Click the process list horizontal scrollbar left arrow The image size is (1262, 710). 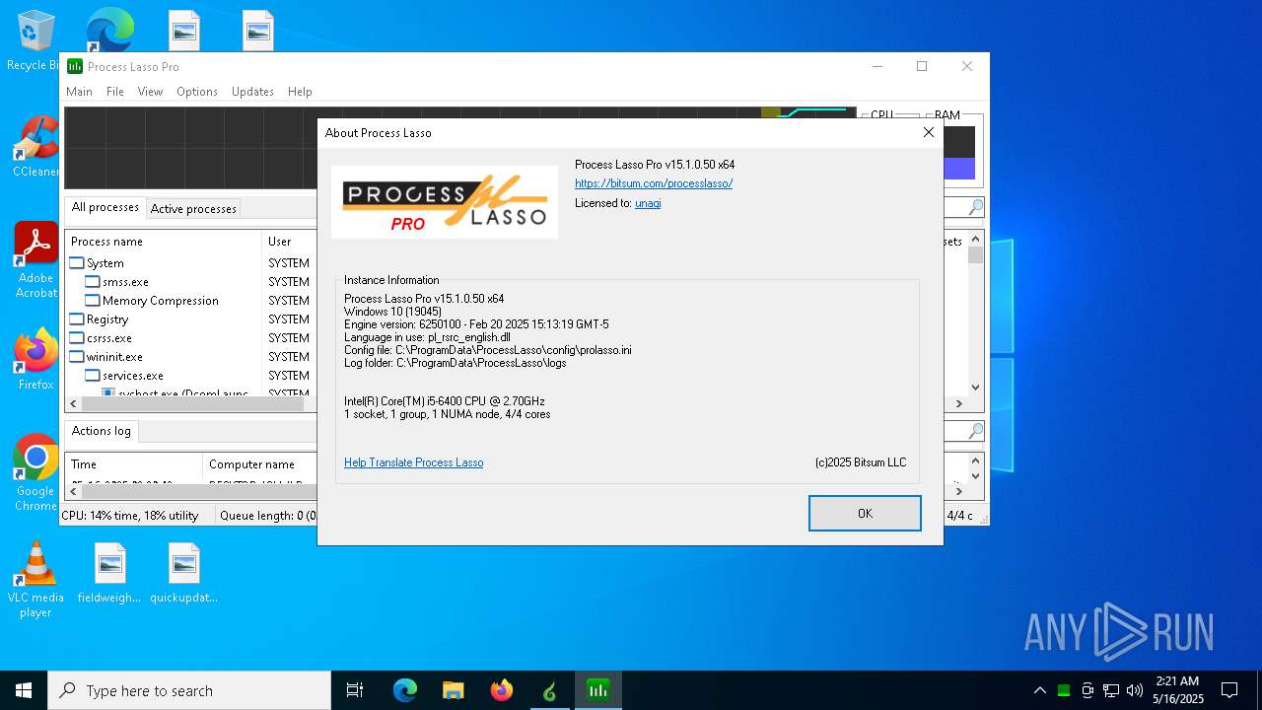tap(74, 403)
